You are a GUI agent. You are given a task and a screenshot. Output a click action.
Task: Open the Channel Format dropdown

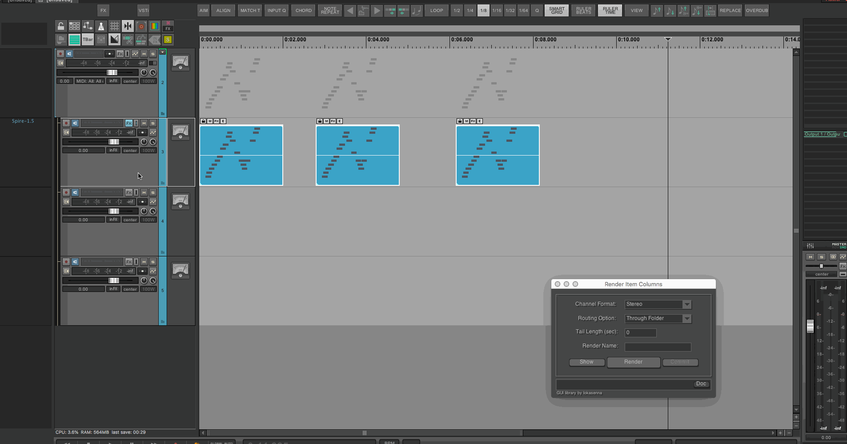(658, 304)
